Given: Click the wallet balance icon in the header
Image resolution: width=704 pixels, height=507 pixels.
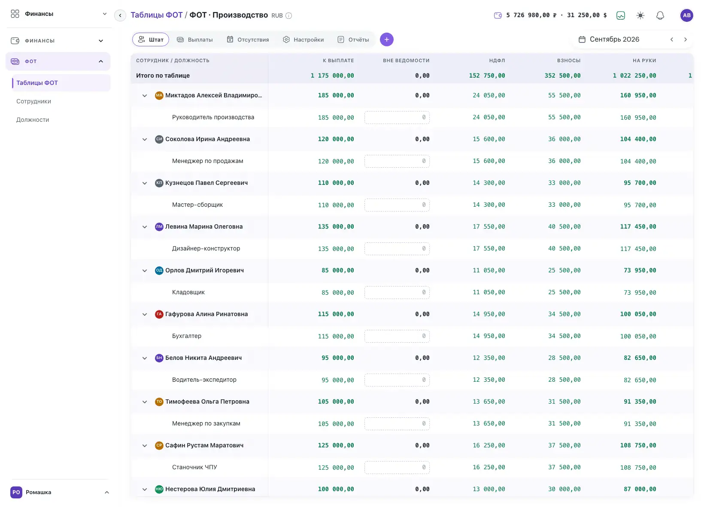Looking at the screenshot, I should point(498,15).
